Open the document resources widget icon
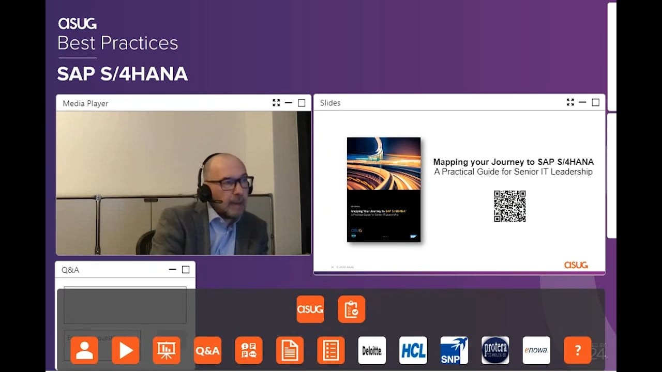 [290, 350]
